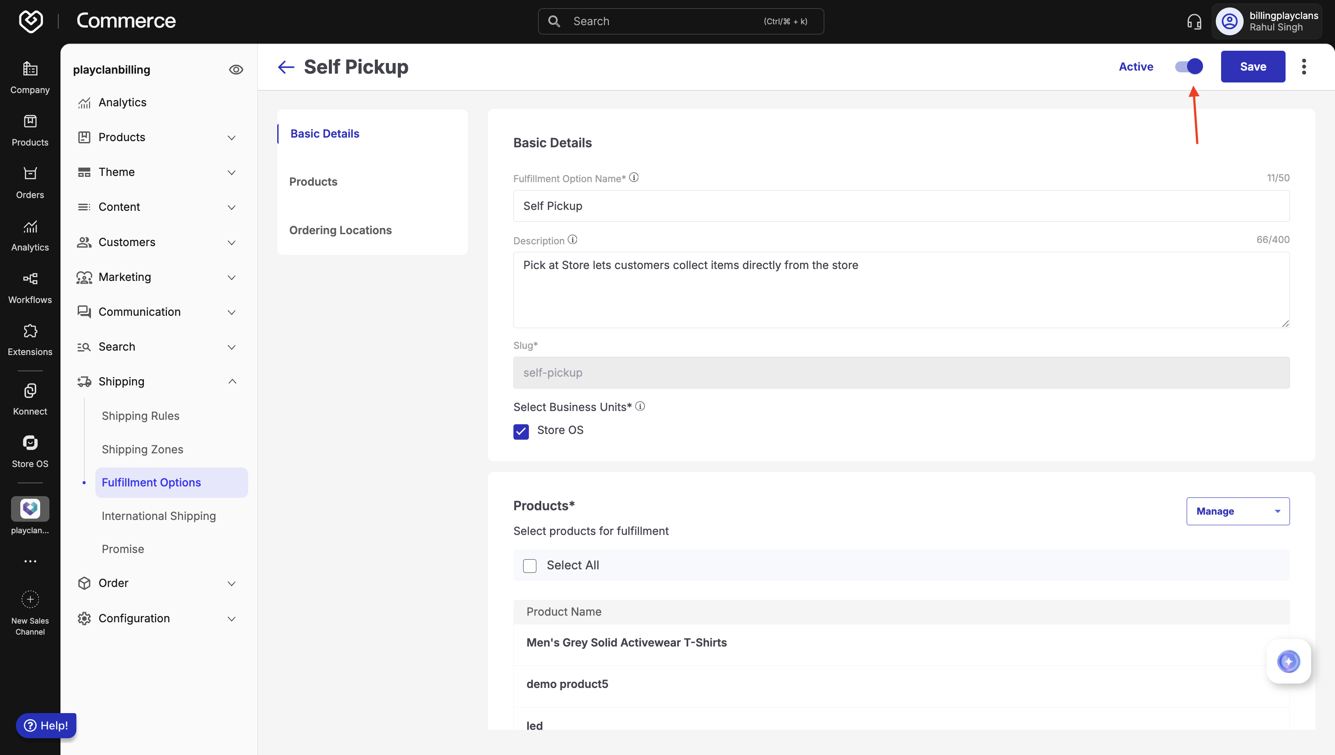Viewport: 1335px width, 755px height.
Task: Toggle storefront preview eye icon
Action: 236,70
